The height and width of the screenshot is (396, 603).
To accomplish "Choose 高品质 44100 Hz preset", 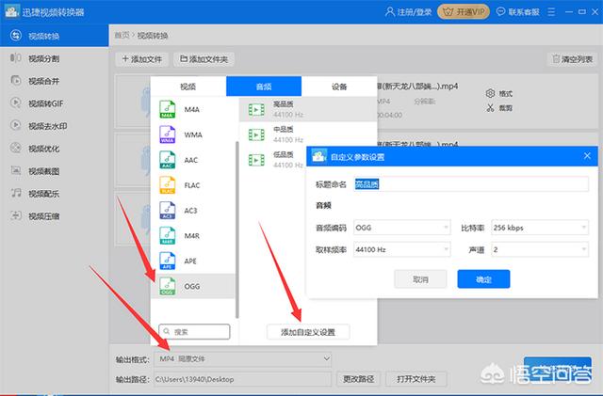I will tap(308, 109).
